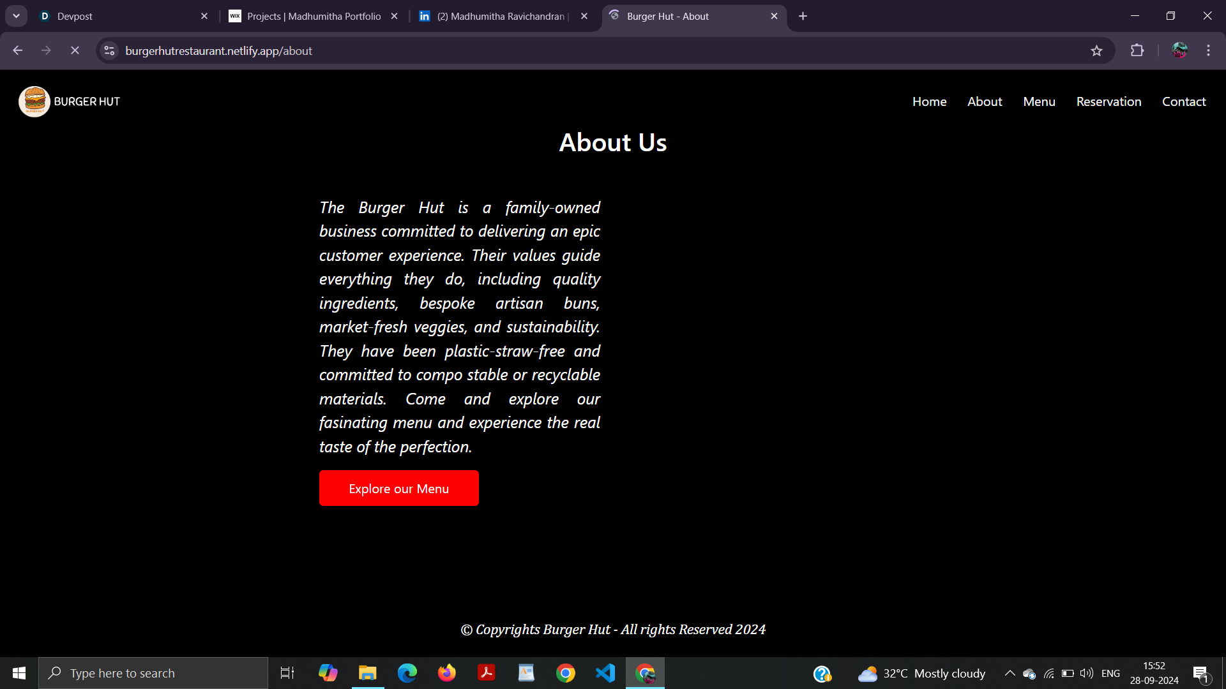This screenshot has height=689, width=1226.
Task: Expand the tab search dropdown arrow
Action: click(16, 16)
